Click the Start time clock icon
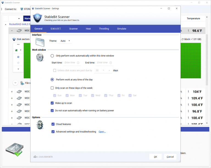This screenshot has height=168, width=211. (x=78, y=63)
